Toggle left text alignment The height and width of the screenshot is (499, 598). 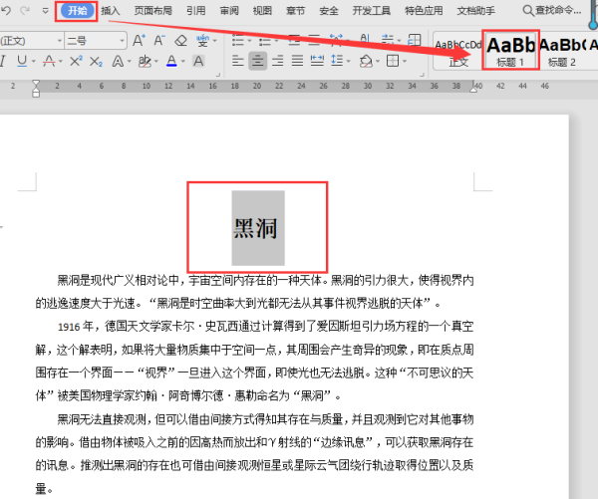237,62
